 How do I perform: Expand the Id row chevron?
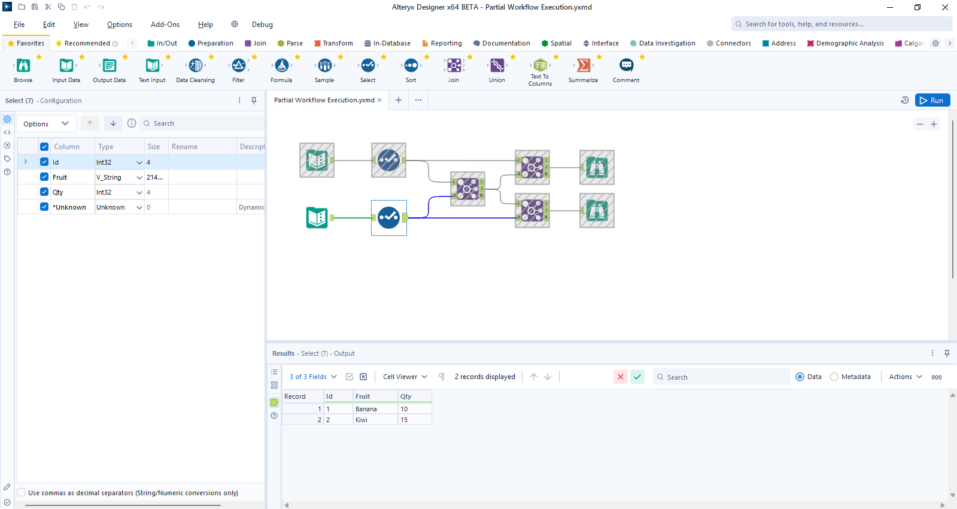coord(26,162)
